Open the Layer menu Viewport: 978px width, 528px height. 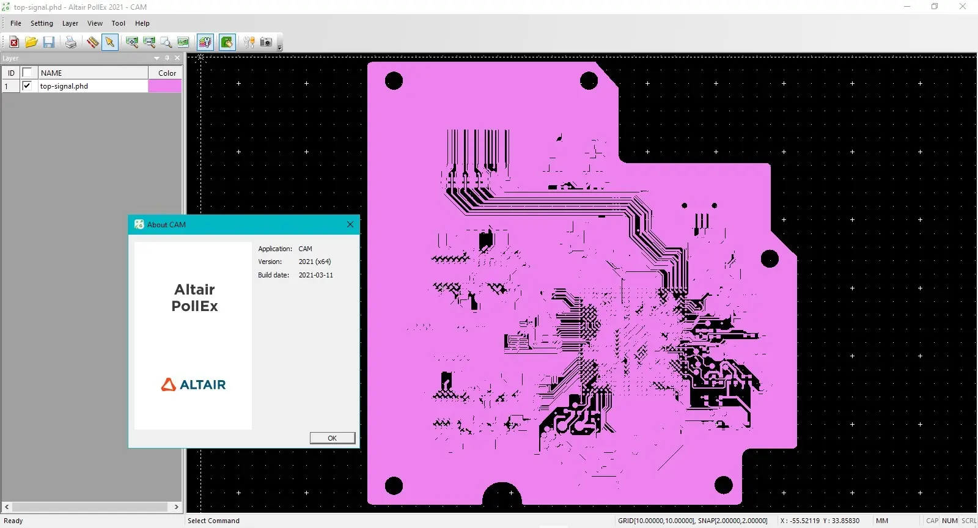(70, 23)
